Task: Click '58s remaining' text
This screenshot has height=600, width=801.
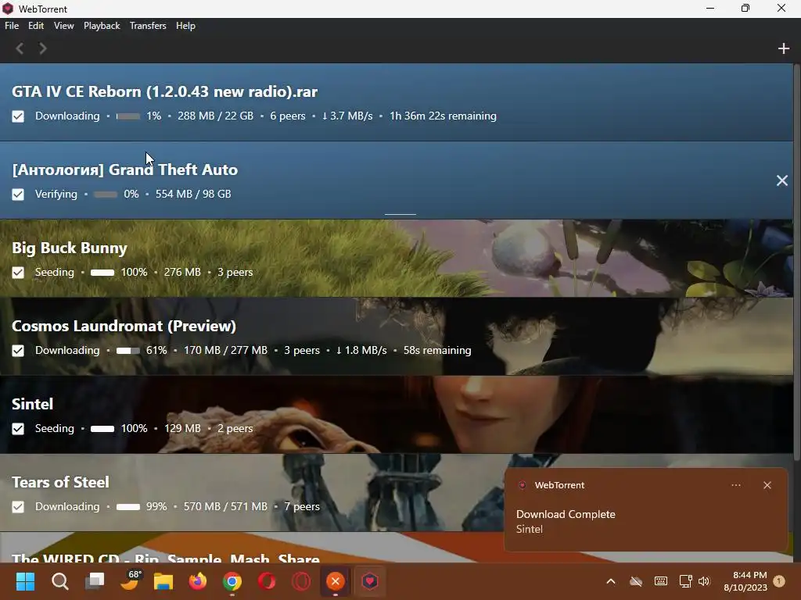Action: pos(437,350)
